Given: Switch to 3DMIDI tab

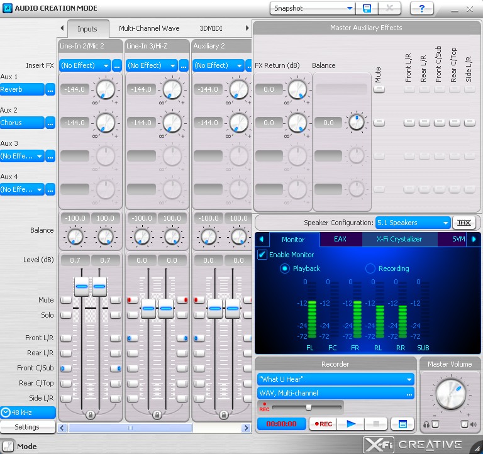Looking at the screenshot, I should 211,28.
